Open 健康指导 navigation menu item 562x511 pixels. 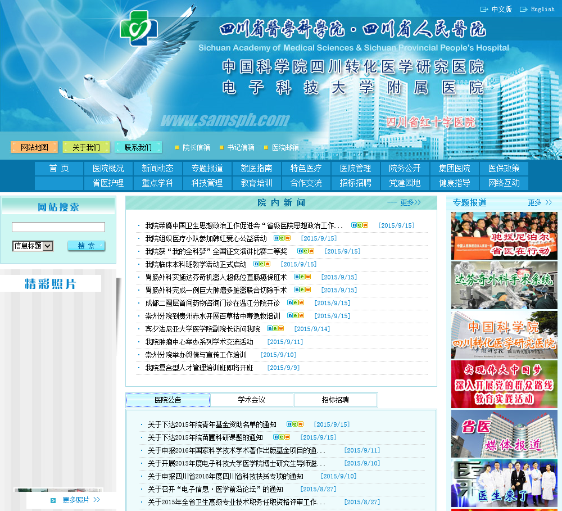[x=454, y=183]
